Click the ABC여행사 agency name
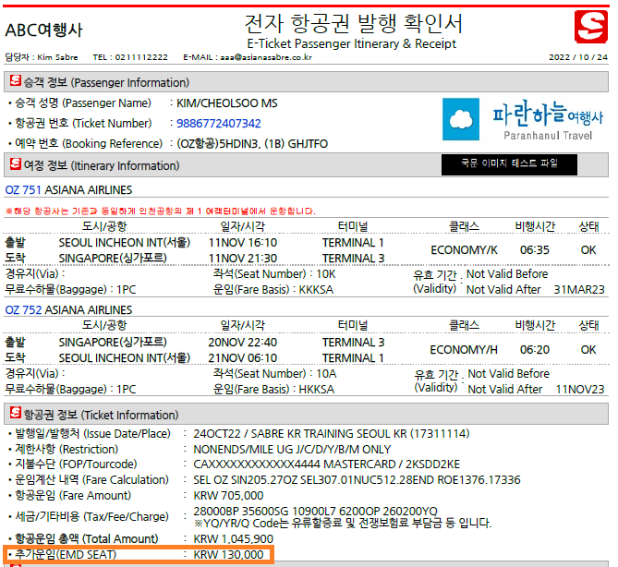 point(43,30)
